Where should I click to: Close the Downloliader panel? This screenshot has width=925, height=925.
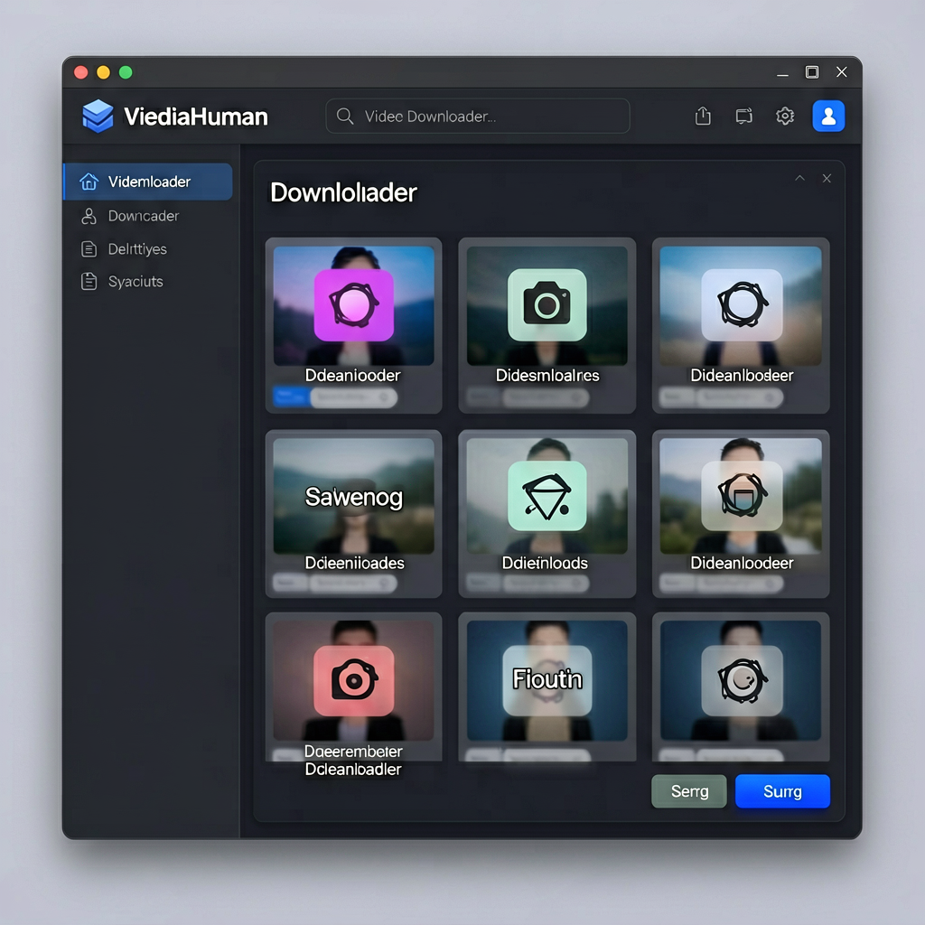pyautogui.click(x=827, y=178)
